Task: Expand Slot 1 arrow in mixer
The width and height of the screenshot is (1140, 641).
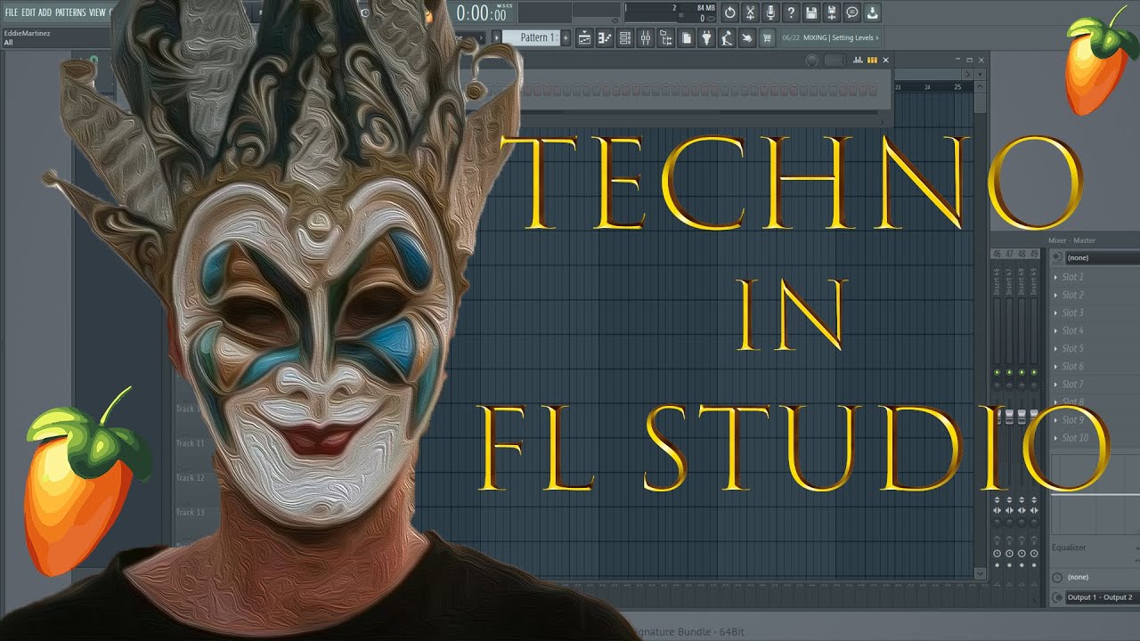Action: click(x=1056, y=277)
